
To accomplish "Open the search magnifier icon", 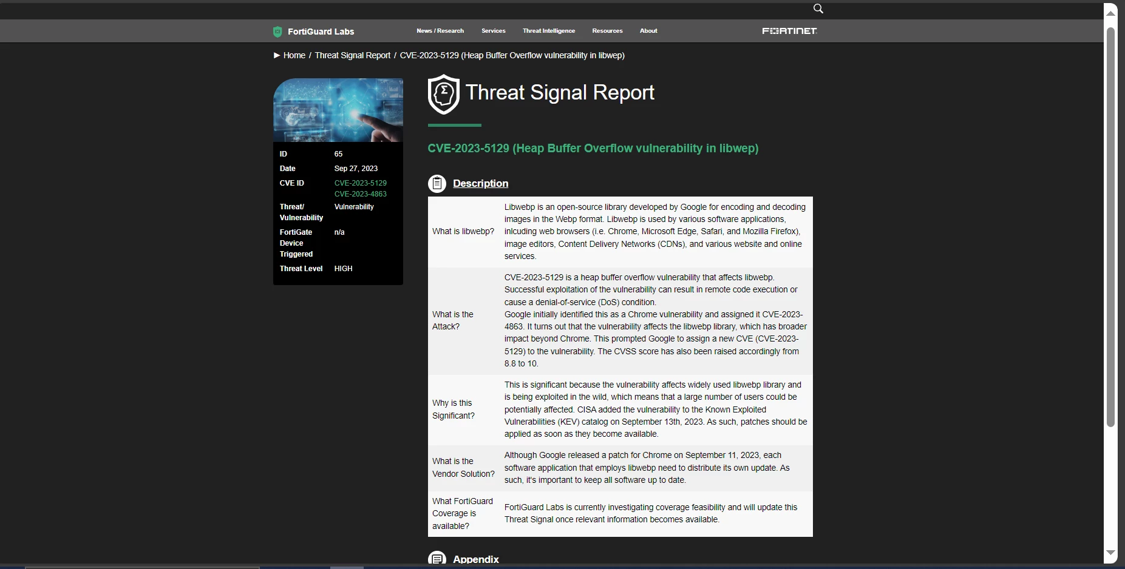I will [x=818, y=8].
